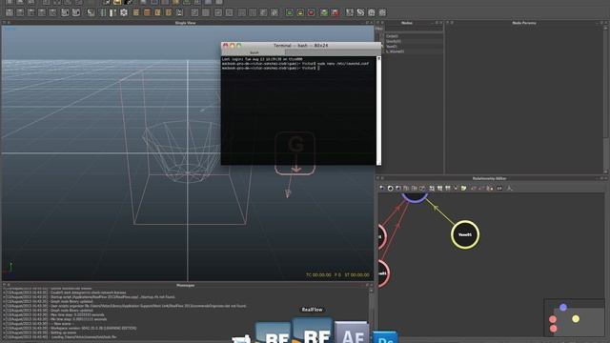The image size is (610, 343).
Task: Click the Node Params panel title
Action: pyautogui.click(x=524, y=23)
